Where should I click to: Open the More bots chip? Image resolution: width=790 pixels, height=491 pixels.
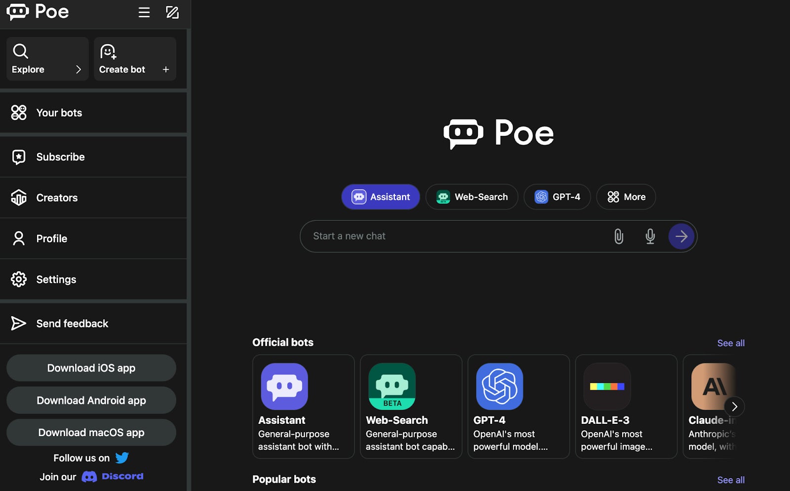(626, 197)
